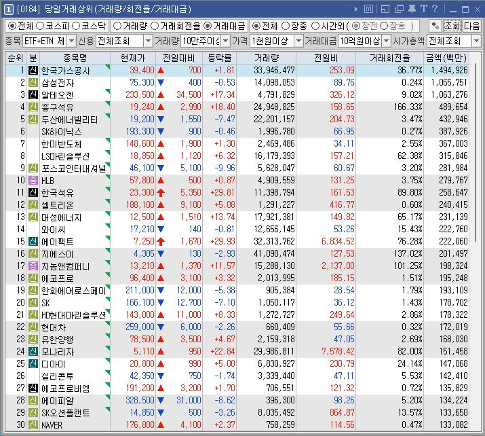Pin the window with the pushpin icon
Viewport: 485px width, 436px height.
[x=412, y=9]
